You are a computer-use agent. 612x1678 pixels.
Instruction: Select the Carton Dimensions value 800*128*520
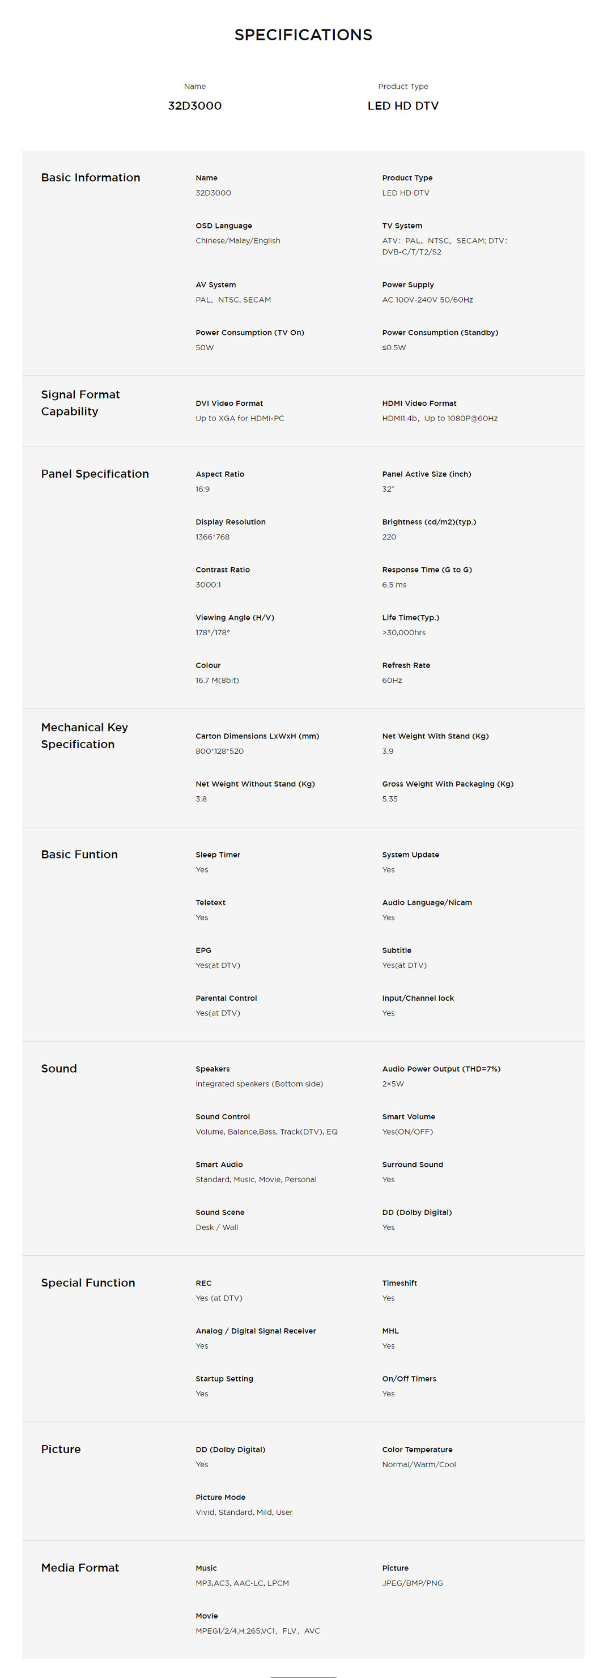[x=219, y=751]
